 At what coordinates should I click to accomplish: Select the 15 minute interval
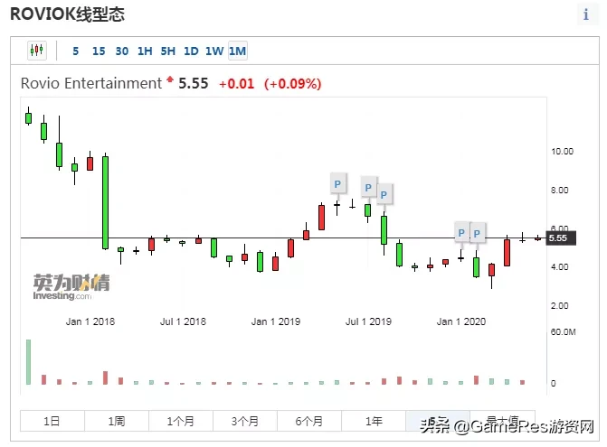[x=99, y=51]
